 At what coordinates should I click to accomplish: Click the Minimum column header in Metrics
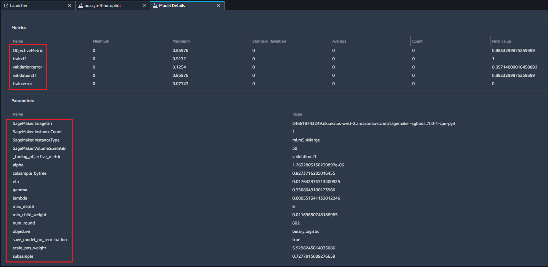[x=101, y=41]
